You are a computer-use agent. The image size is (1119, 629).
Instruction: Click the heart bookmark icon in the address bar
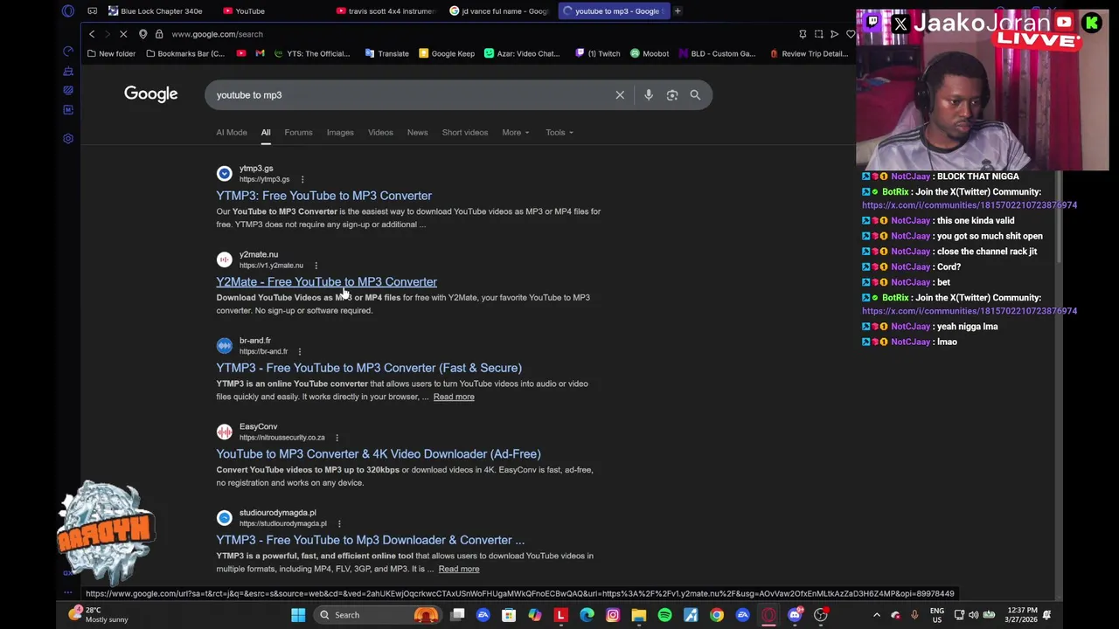coord(850,34)
